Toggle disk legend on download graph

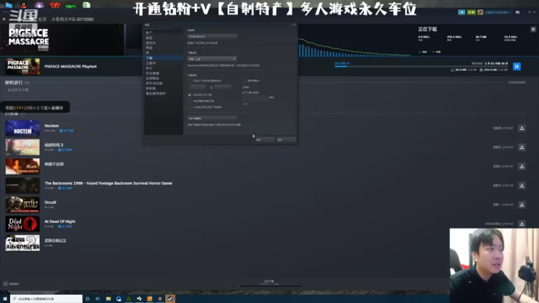point(437,52)
